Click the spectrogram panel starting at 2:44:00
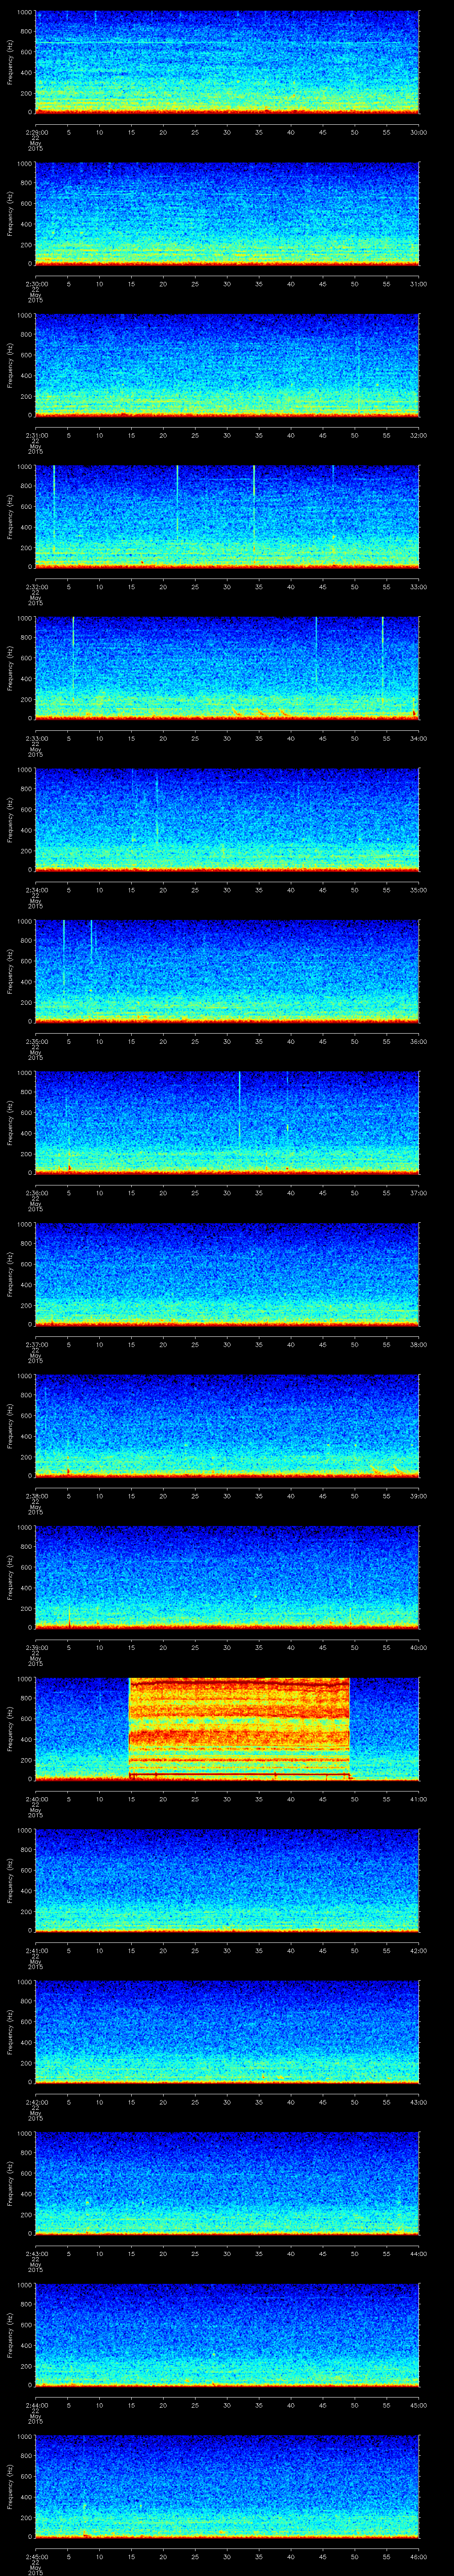This screenshot has height=2576, width=454. [227, 2334]
